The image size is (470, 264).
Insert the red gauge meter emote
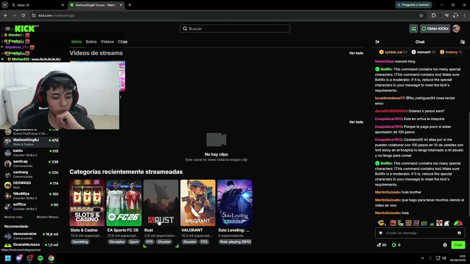458,223
